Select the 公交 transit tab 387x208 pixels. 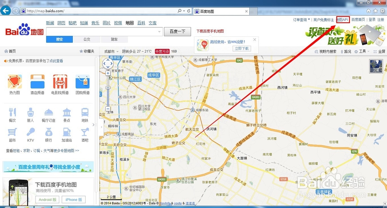[87, 39]
